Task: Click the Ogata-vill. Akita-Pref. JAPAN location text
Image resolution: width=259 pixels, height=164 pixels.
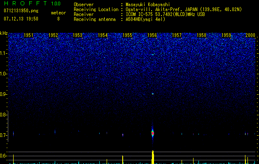Action: pyautogui.click(x=184, y=9)
